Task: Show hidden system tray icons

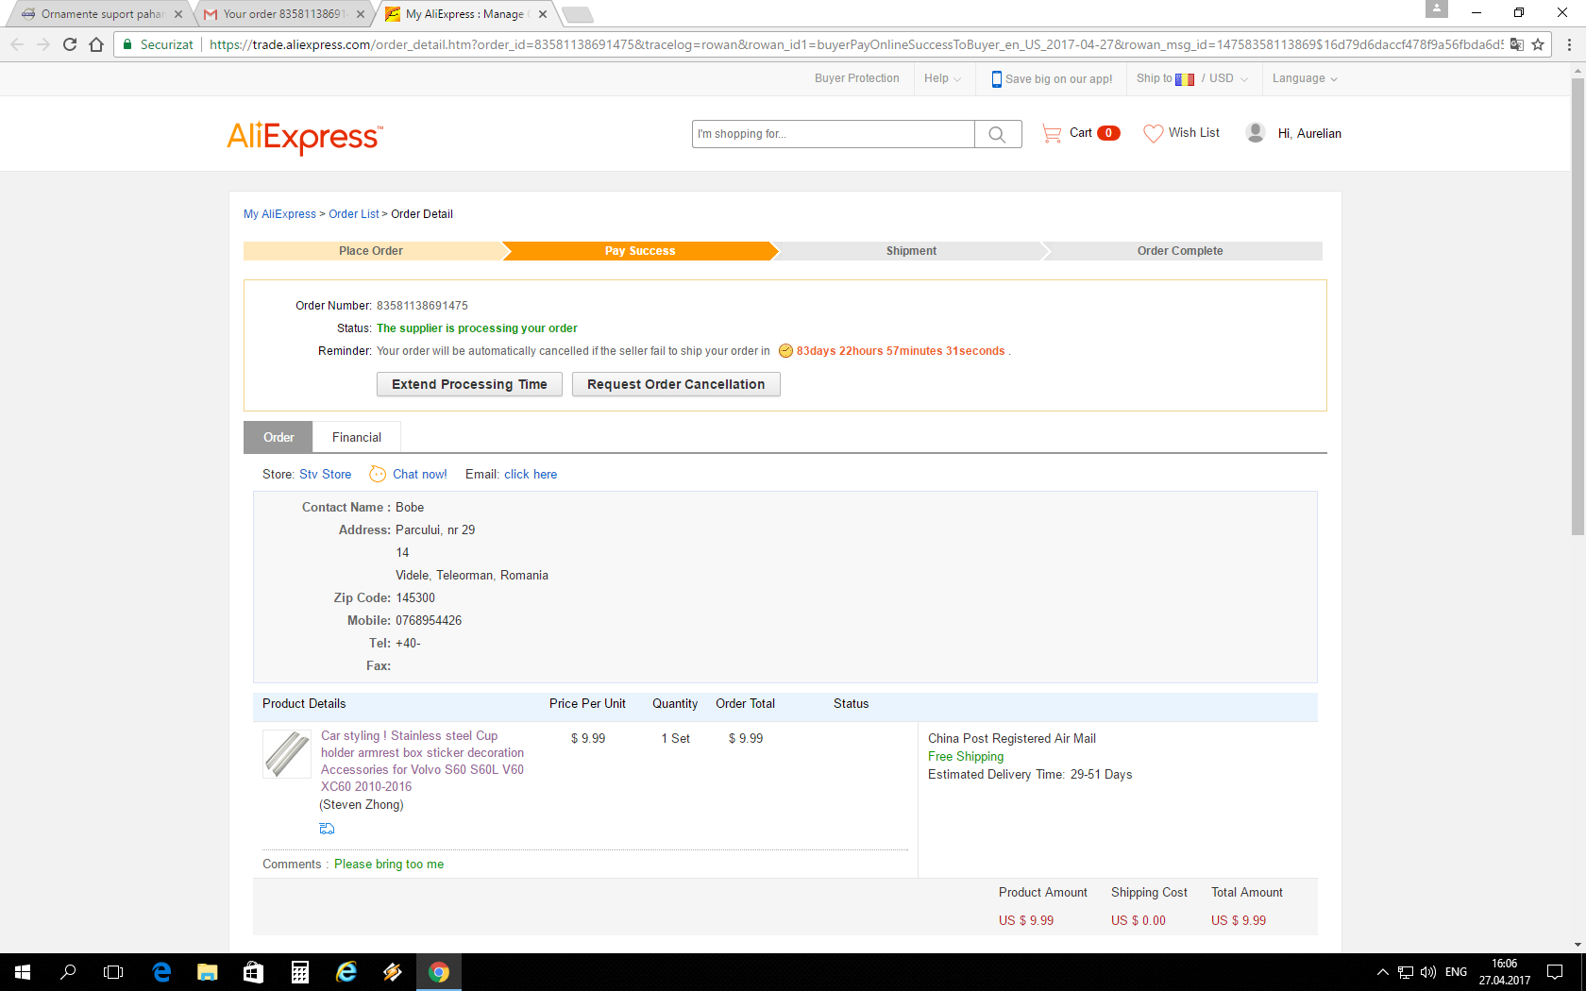Action: click(x=1383, y=972)
